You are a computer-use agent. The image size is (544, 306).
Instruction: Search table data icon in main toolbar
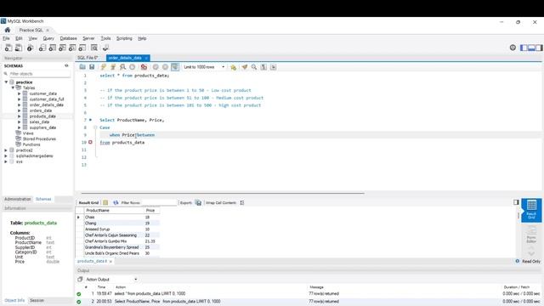94,48
